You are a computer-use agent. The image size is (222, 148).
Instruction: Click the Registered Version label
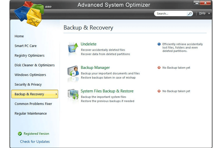36,134
